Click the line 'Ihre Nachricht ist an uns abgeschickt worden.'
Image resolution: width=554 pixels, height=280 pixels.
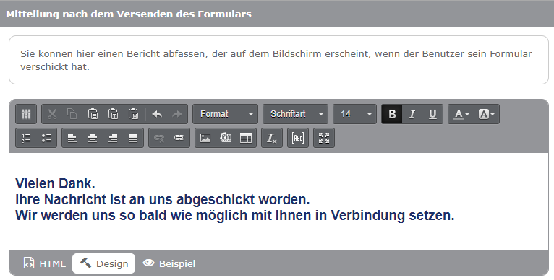pos(163,200)
